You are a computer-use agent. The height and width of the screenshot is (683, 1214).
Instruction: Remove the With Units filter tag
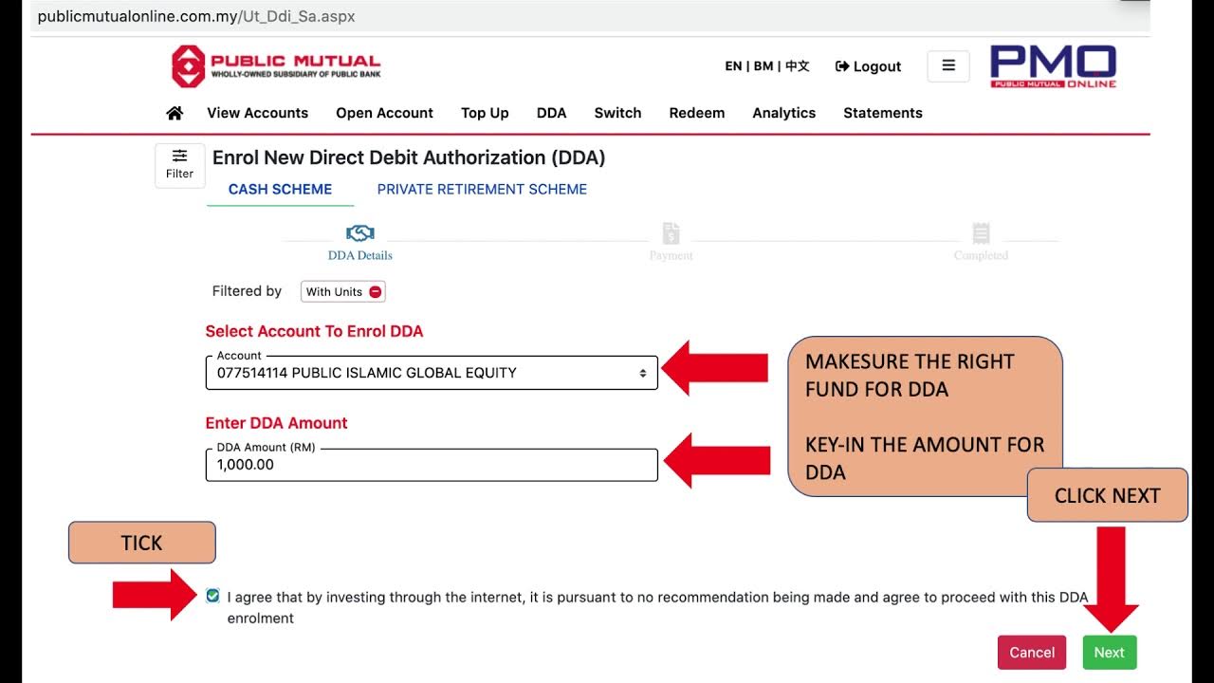[x=376, y=292]
